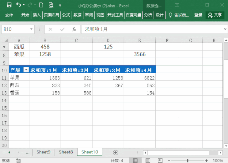Select the 求和项:4月 header cell

pos(140,69)
